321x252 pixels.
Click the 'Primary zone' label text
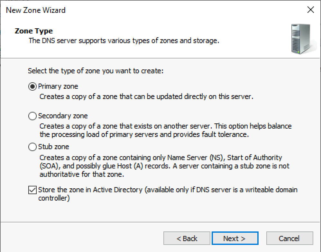58,86
